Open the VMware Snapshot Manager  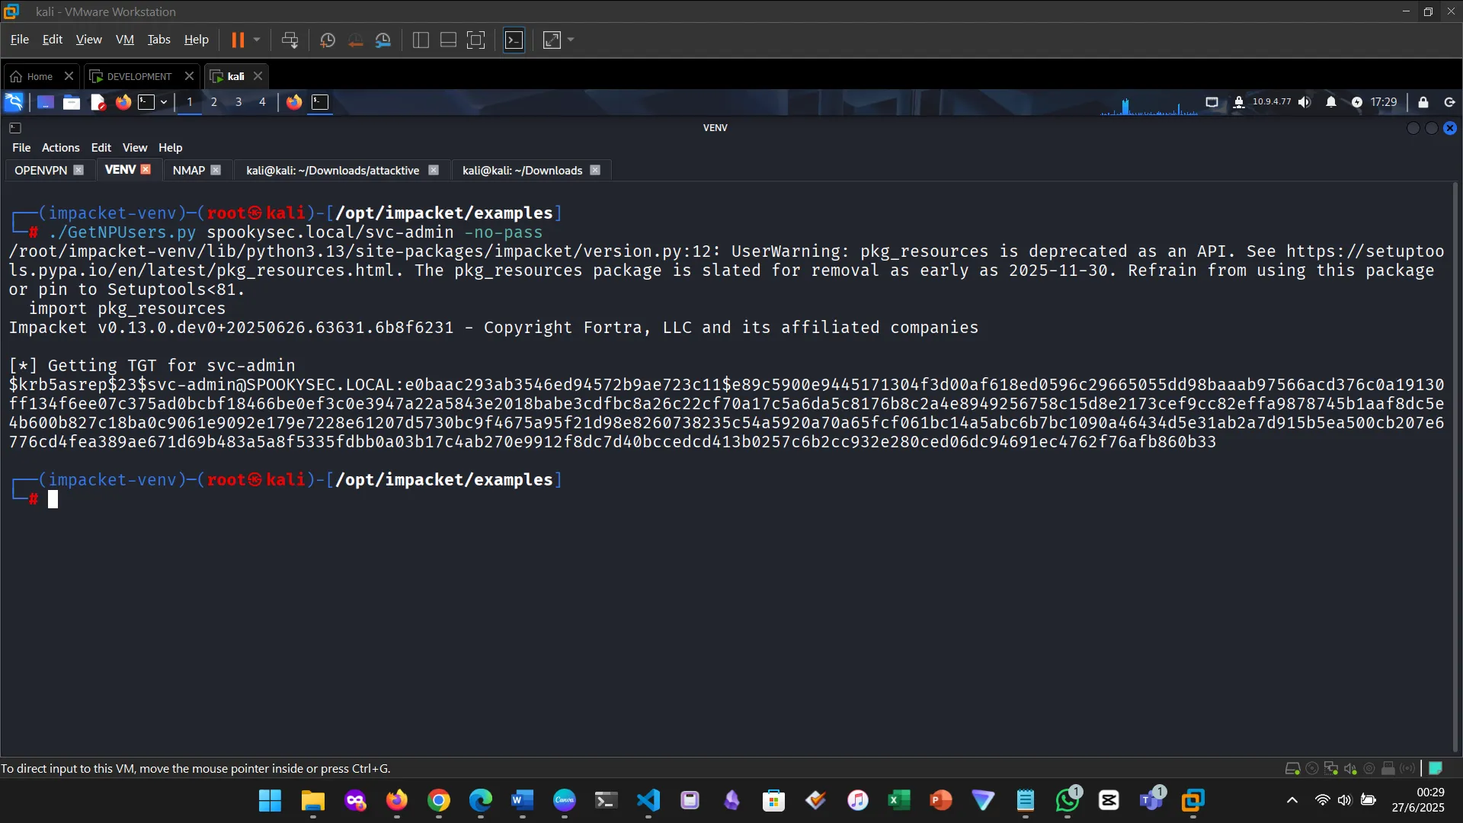click(x=383, y=40)
